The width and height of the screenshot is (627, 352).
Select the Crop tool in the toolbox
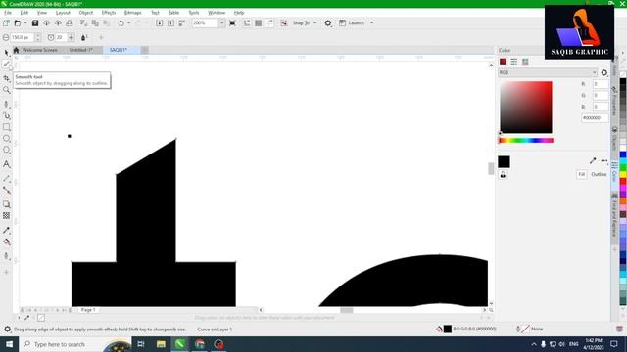tap(7, 78)
